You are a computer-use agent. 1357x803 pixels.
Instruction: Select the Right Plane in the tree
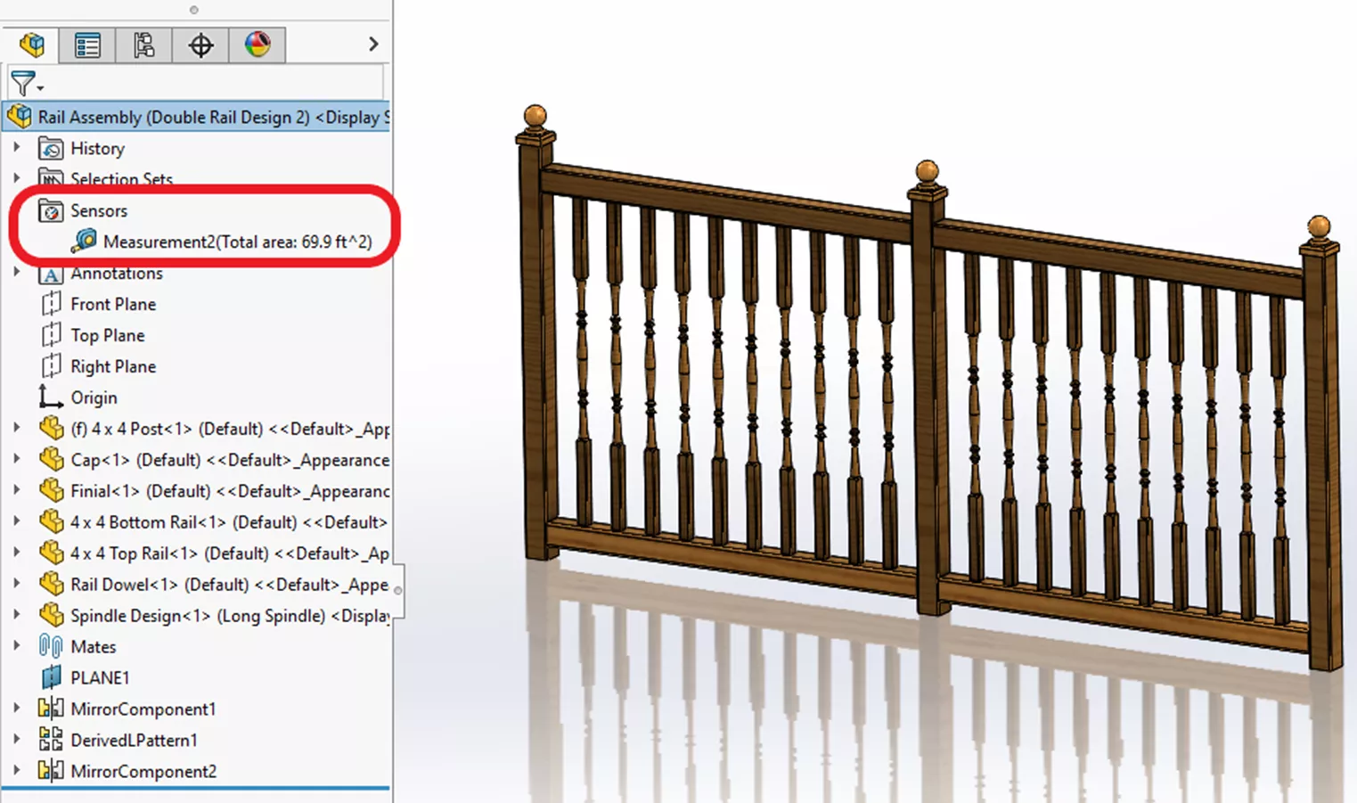click(113, 366)
